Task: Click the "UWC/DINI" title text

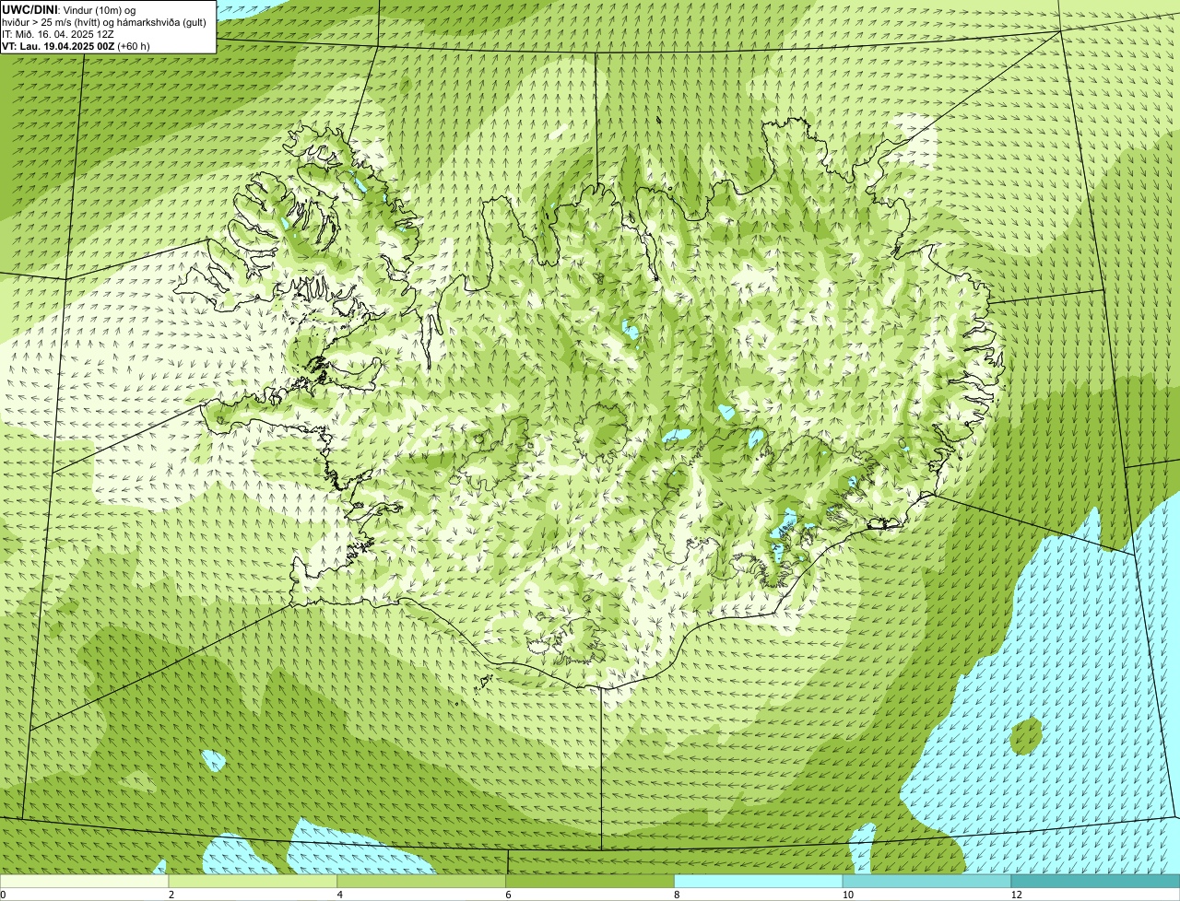Action: pyautogui.click(x=29, y=9)
